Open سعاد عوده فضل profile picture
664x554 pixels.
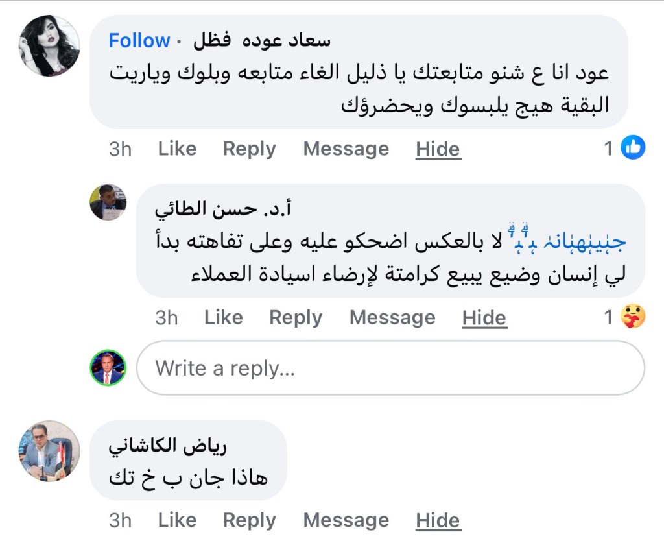(49, 45)
